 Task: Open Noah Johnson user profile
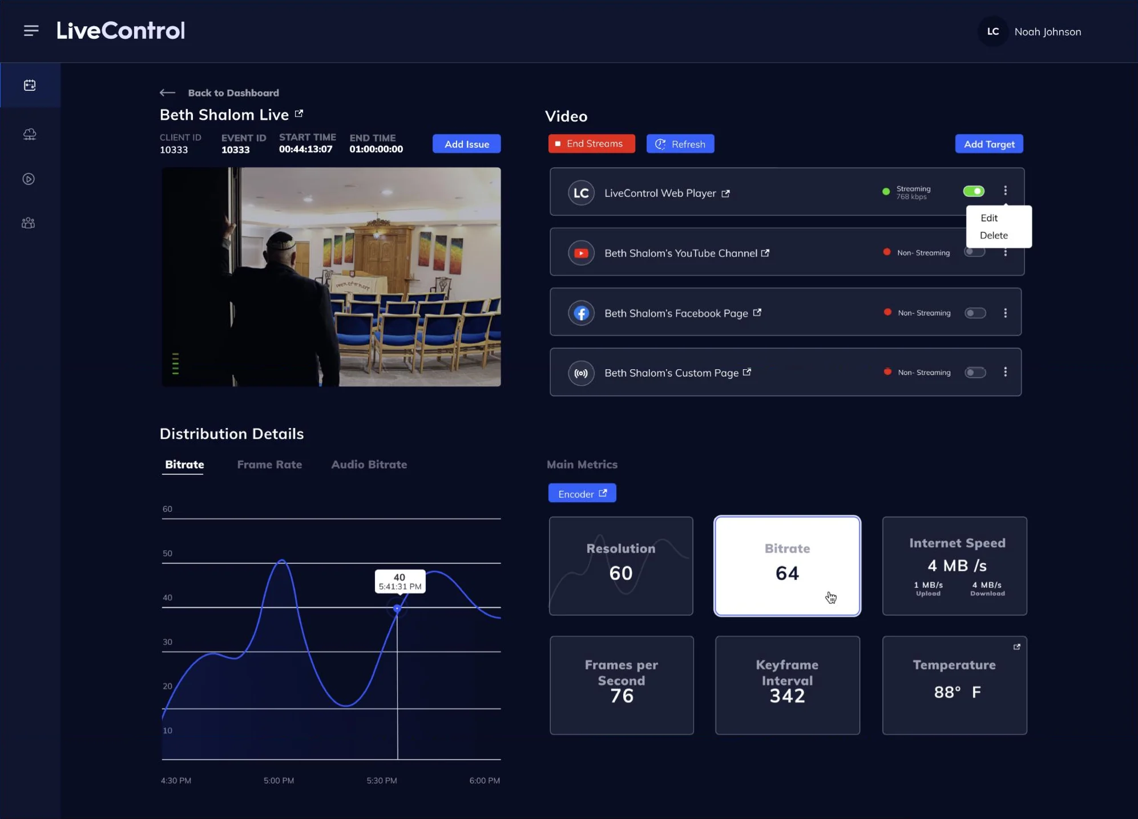[x=1047, y=32]
